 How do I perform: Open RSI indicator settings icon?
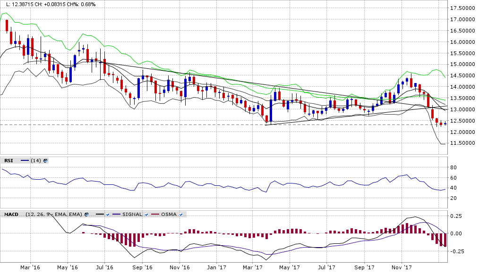[x=45, y=160]
